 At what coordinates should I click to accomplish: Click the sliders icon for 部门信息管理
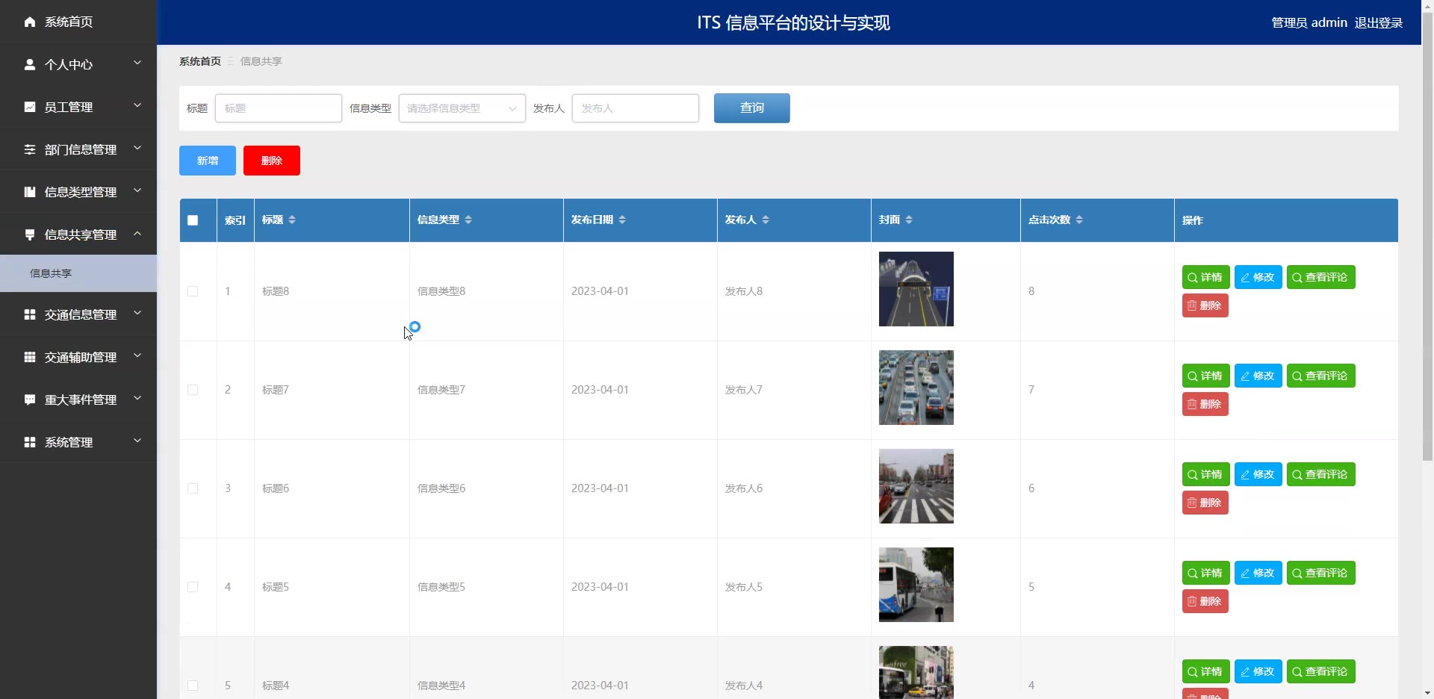30,150
